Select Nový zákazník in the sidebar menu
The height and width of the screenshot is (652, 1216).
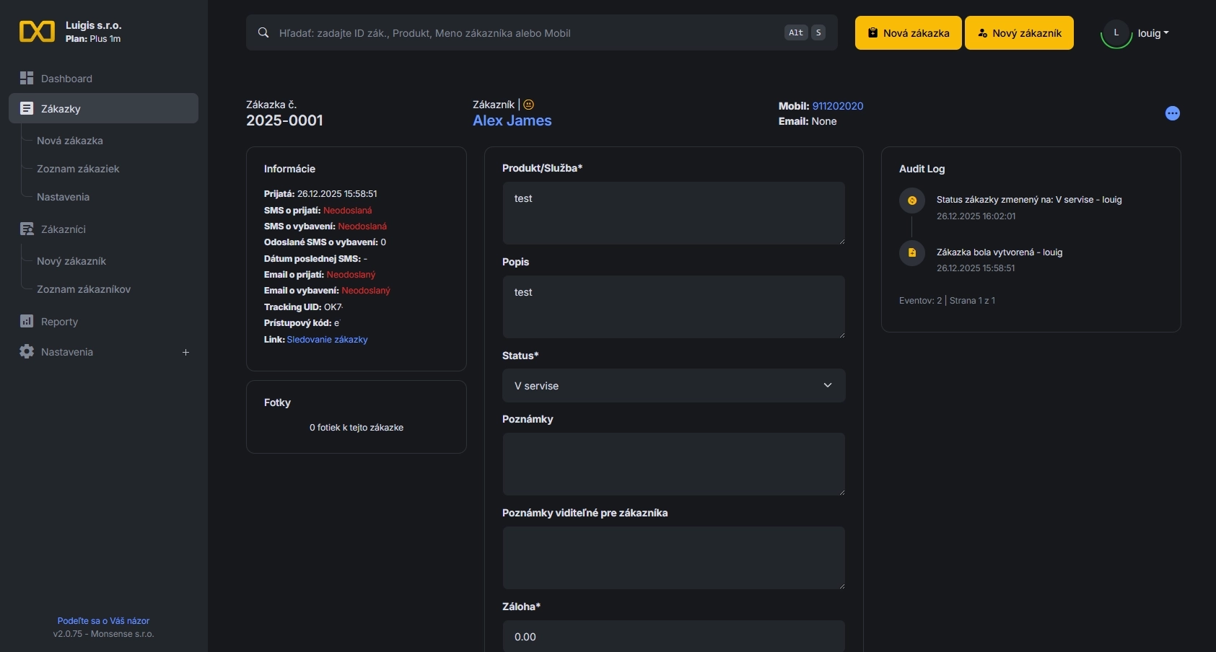tap(71, 261)
